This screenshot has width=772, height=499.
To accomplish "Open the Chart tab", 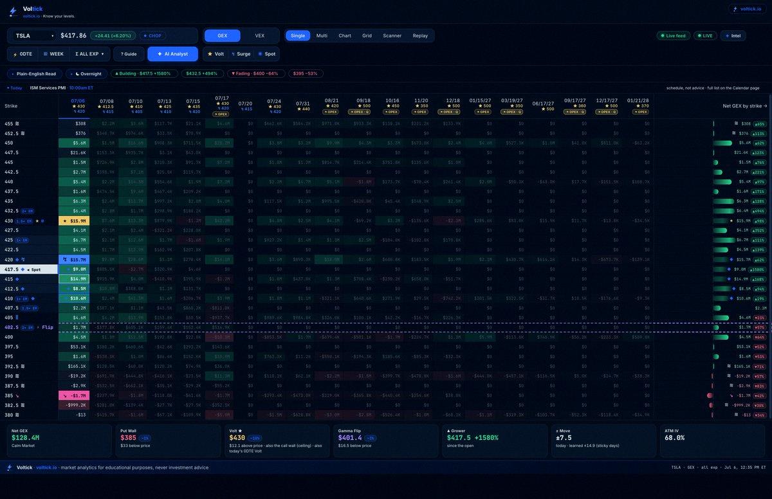I will pos(345,36).
